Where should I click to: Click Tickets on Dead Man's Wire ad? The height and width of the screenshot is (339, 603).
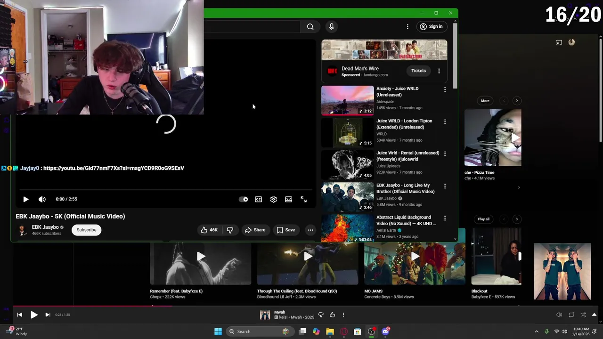[418, 71]
